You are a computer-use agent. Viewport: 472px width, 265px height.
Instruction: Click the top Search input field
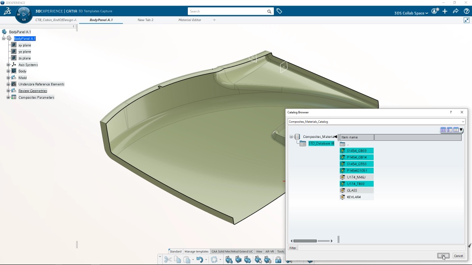[227, 11]
